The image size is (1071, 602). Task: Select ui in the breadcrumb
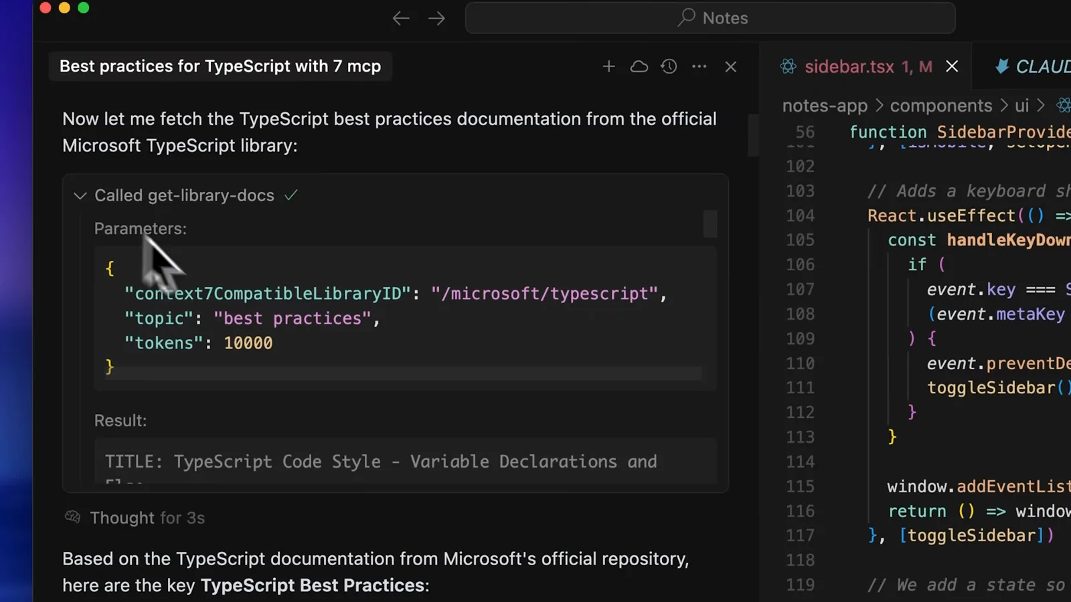[x=1021, y=106]
